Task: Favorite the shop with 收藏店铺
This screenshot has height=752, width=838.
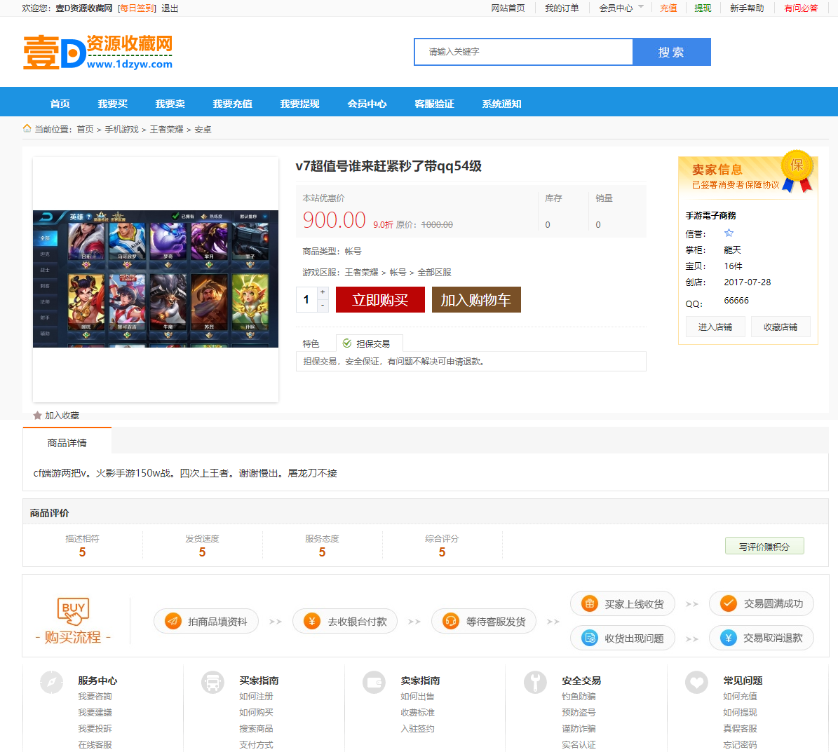Action: click(780, 326)
